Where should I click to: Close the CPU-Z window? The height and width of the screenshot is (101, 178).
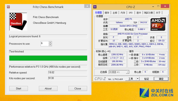[x=165, y=6]
